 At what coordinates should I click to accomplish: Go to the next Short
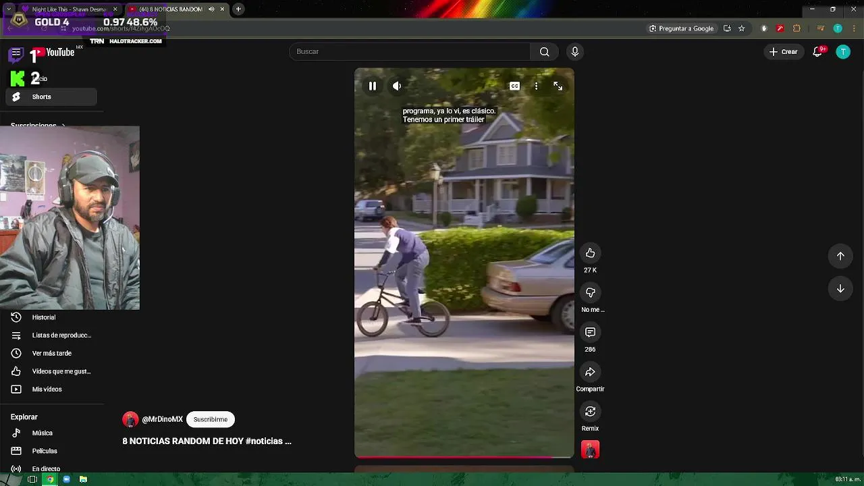[x=840, y=289]
